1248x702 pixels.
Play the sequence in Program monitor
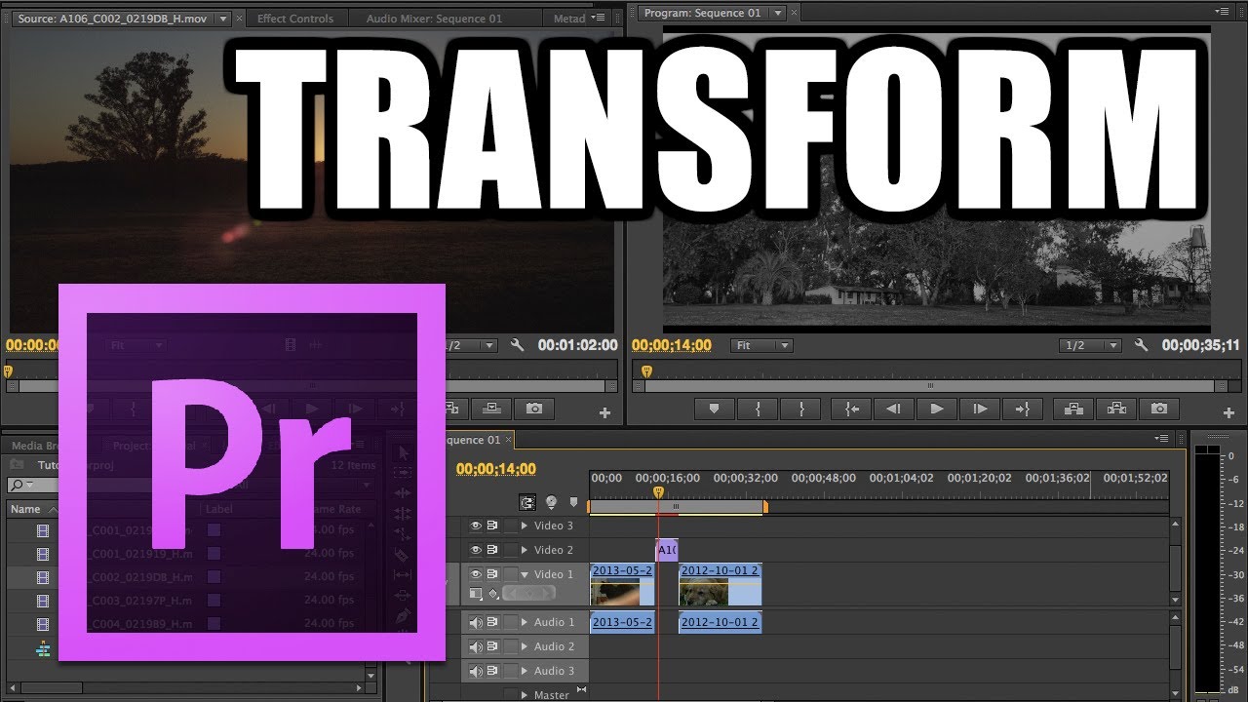pos(936,409)
